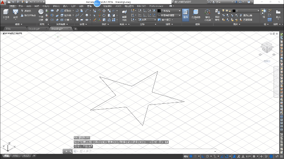Open the A360 ribbon tab
Image resolution: width=284 pixels, height=159 pixels.
[118, 6]
